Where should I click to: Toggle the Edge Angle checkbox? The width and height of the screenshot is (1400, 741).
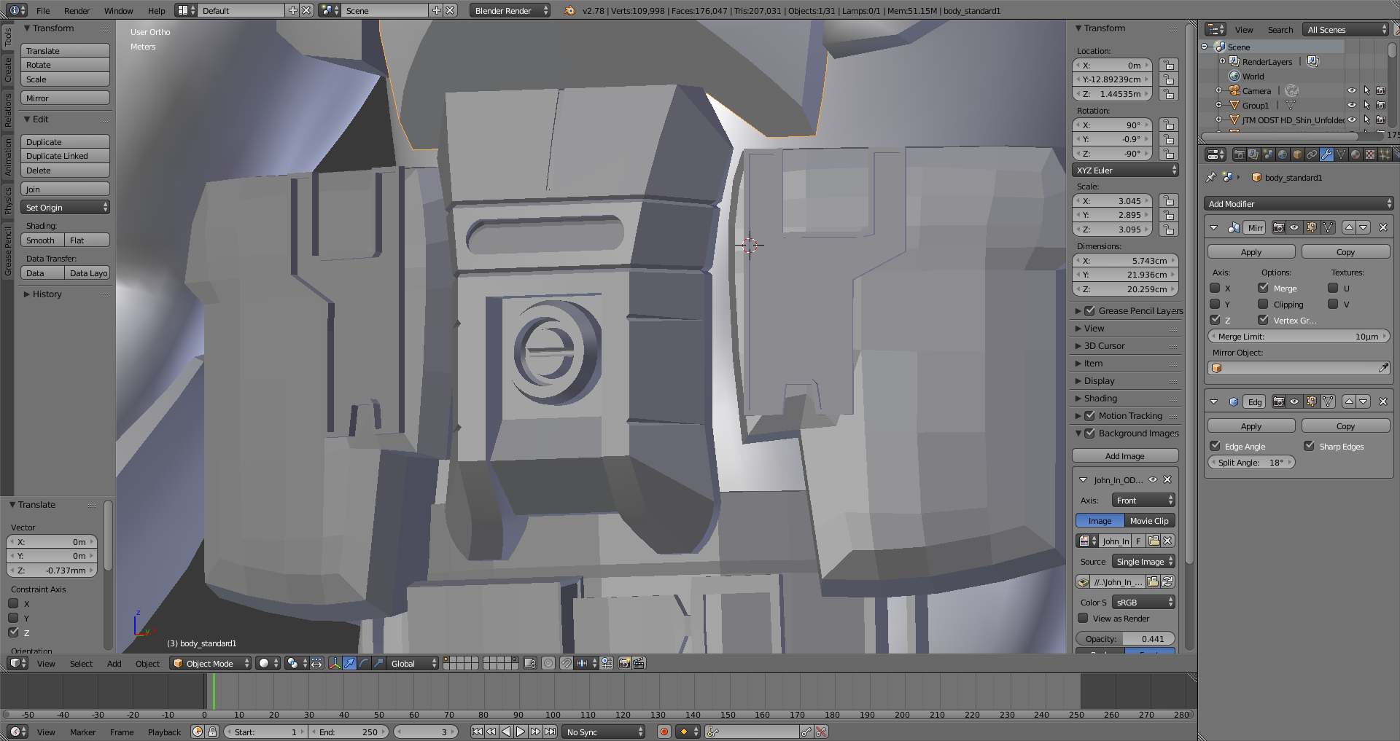(1215, 446)
